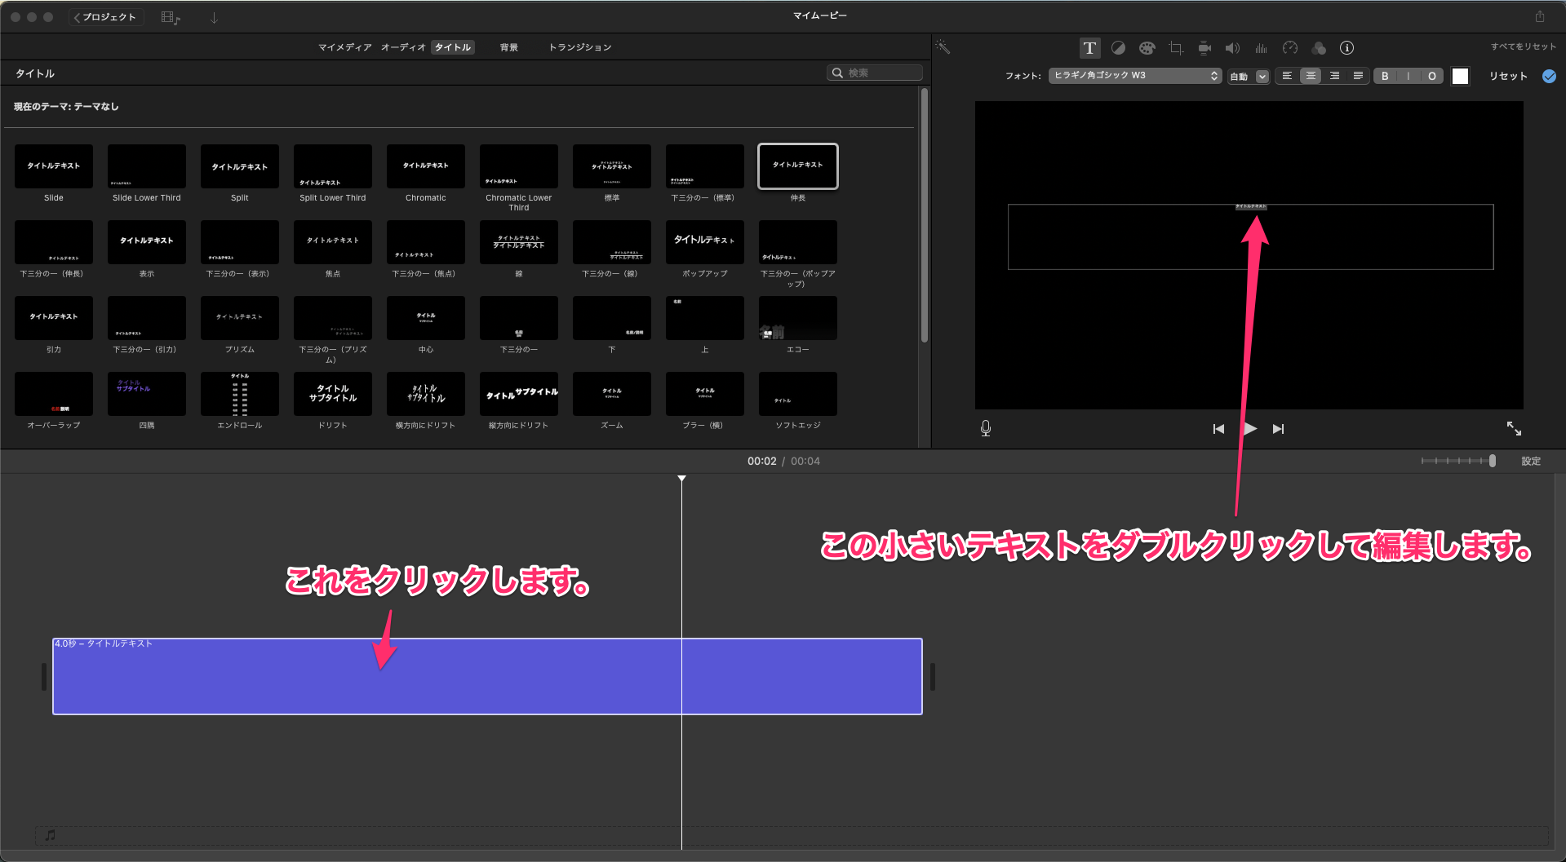Screen dimensions: 1566x862
Task: Switch to the オーディオ tab
Action: point(403,47)
